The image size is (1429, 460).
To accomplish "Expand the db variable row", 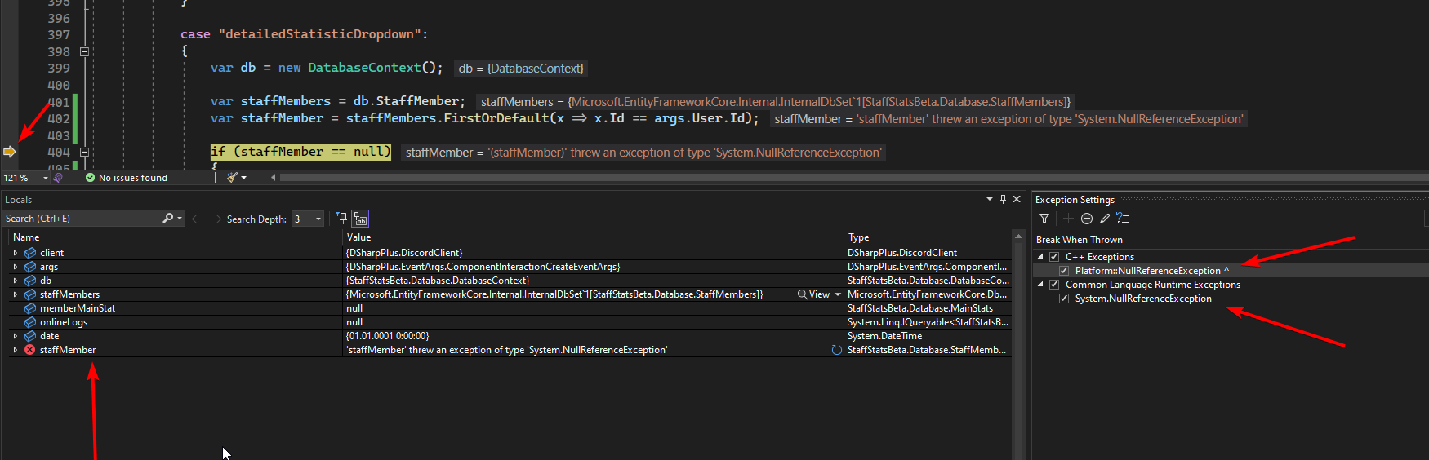I will tap(16, 281).
